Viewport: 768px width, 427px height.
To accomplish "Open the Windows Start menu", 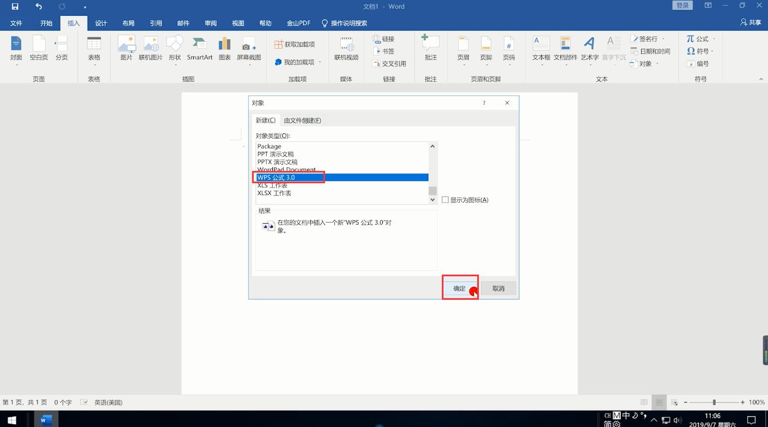I will point(12,419).
